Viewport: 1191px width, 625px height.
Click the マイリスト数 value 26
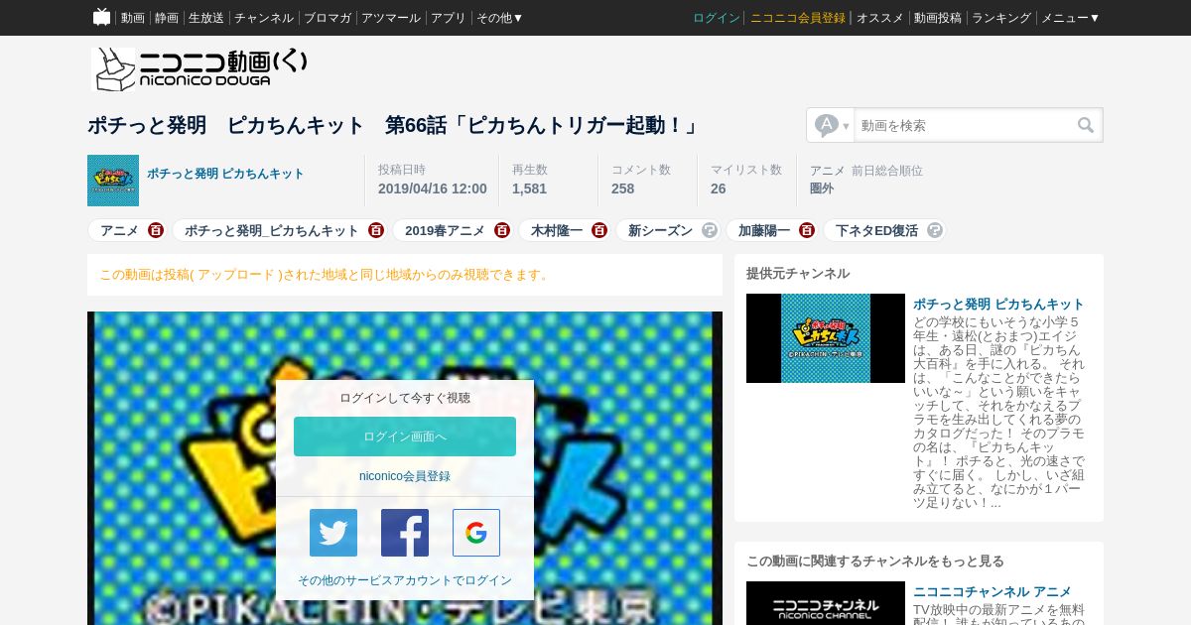719,188
